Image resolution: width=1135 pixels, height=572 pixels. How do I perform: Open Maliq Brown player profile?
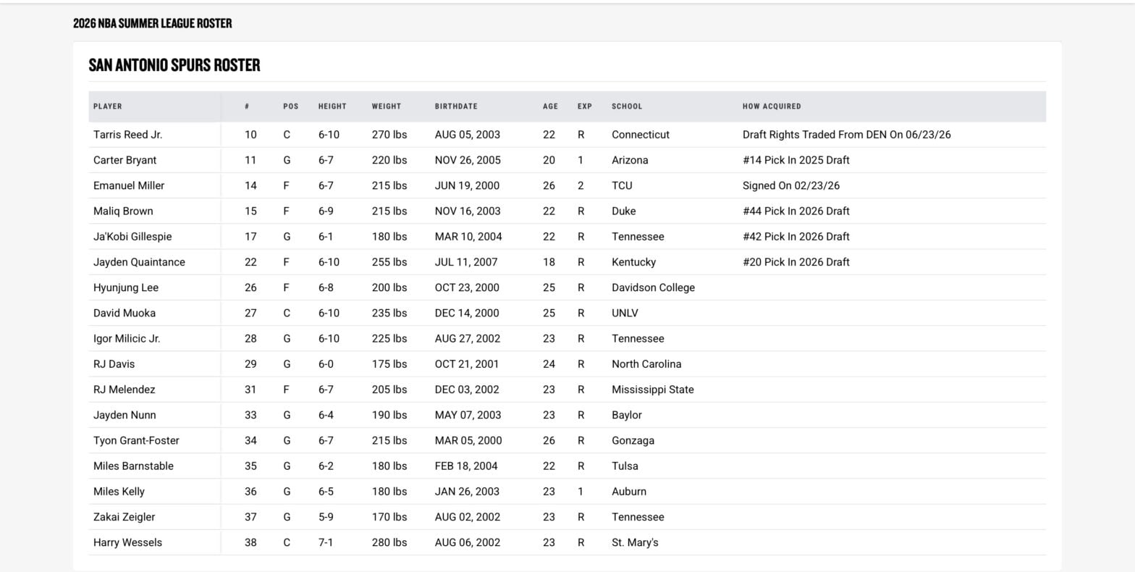coord(123,211)
